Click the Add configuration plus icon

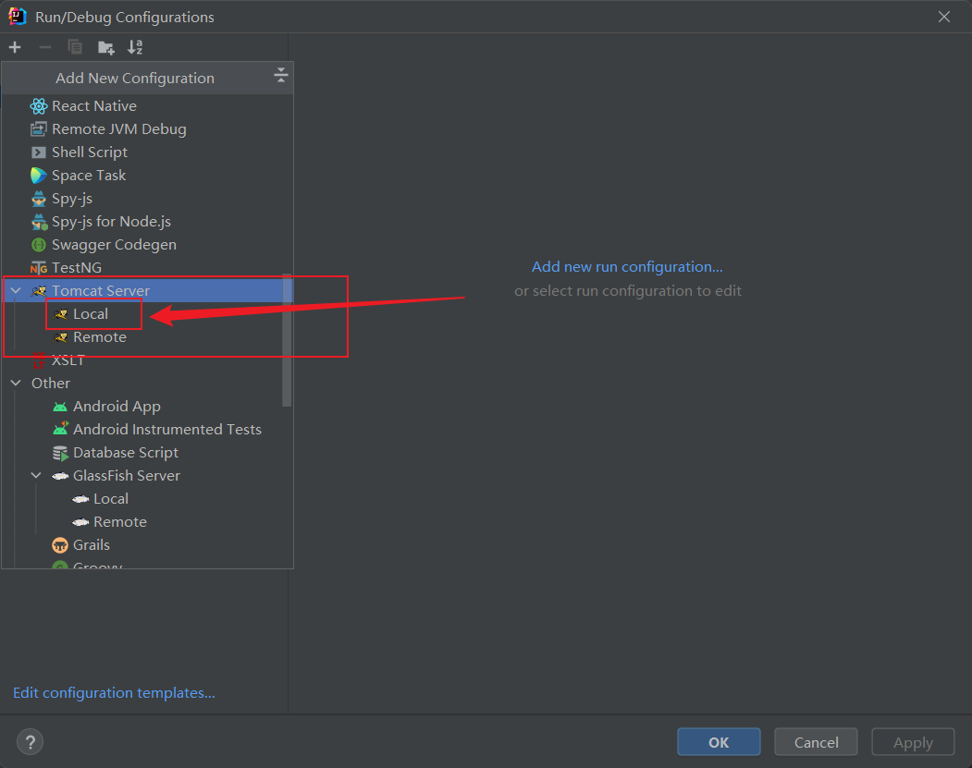(x=15, y=47)
